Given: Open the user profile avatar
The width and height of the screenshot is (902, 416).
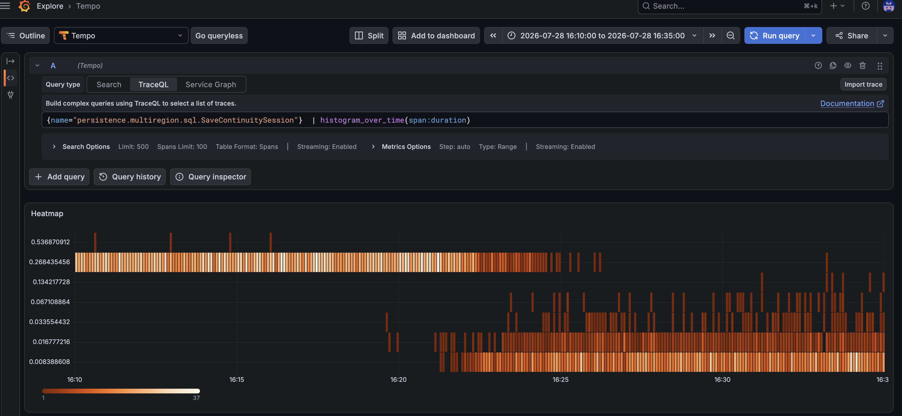Looking at the screenshot, I should pos(889,6).
